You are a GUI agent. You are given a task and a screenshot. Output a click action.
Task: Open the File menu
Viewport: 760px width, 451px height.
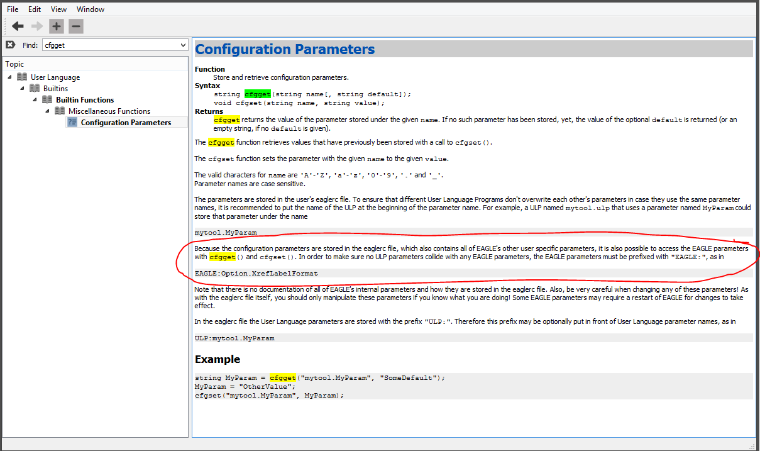(x=13, y=9)
